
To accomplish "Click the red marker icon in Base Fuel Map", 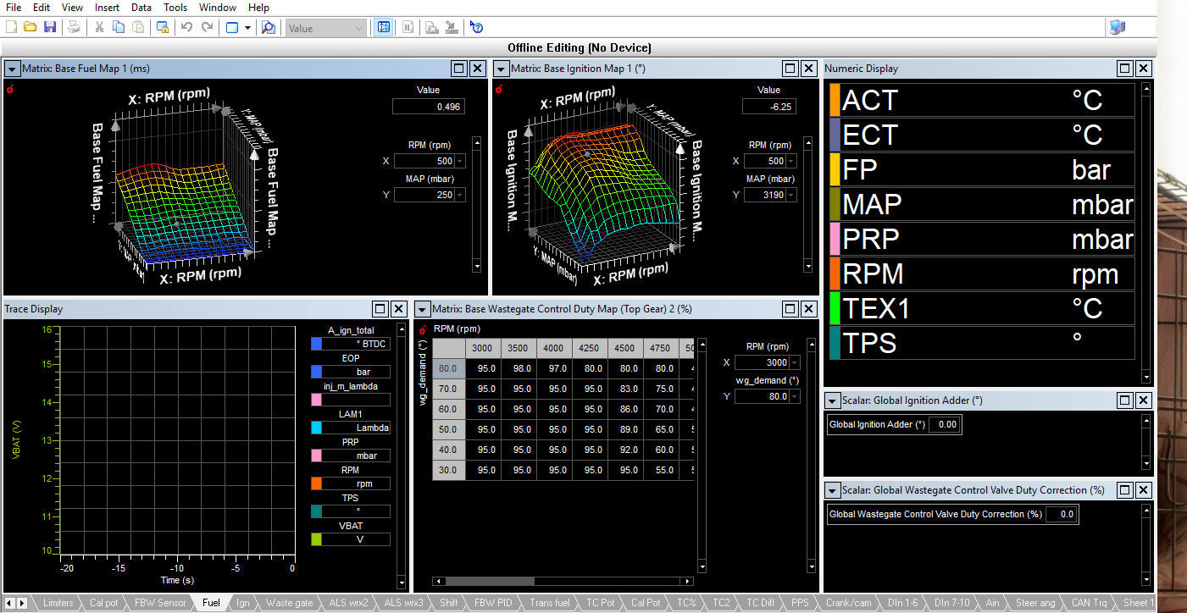I will (10, 89).
